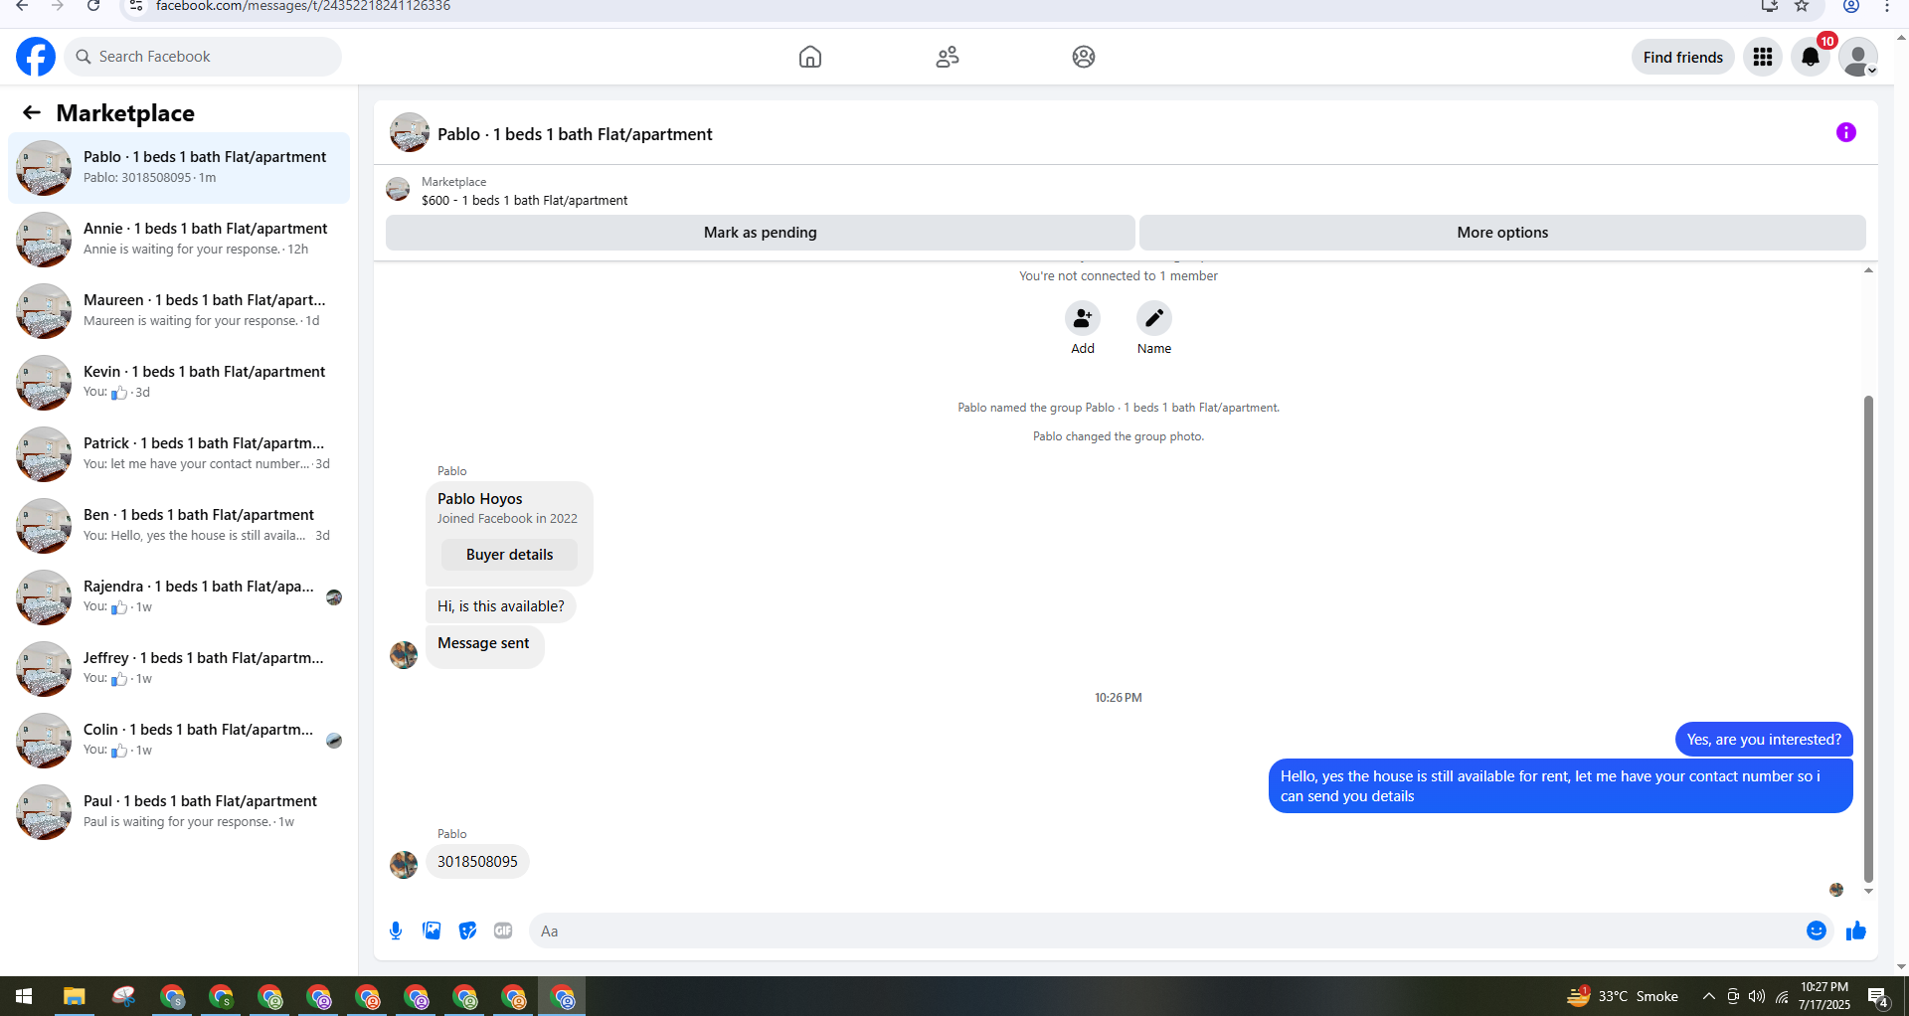Open the Menu grid icon

(1763, 57)
